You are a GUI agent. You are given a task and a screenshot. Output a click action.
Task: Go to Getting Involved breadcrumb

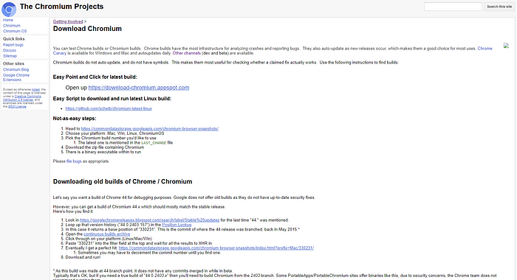(x=68, y=21)
